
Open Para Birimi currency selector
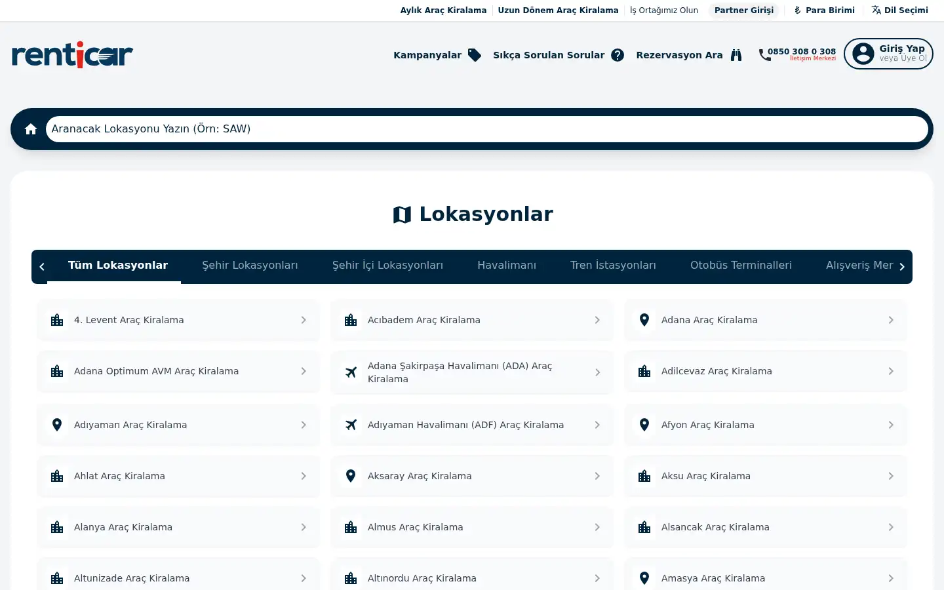click(x=825, y=10)
